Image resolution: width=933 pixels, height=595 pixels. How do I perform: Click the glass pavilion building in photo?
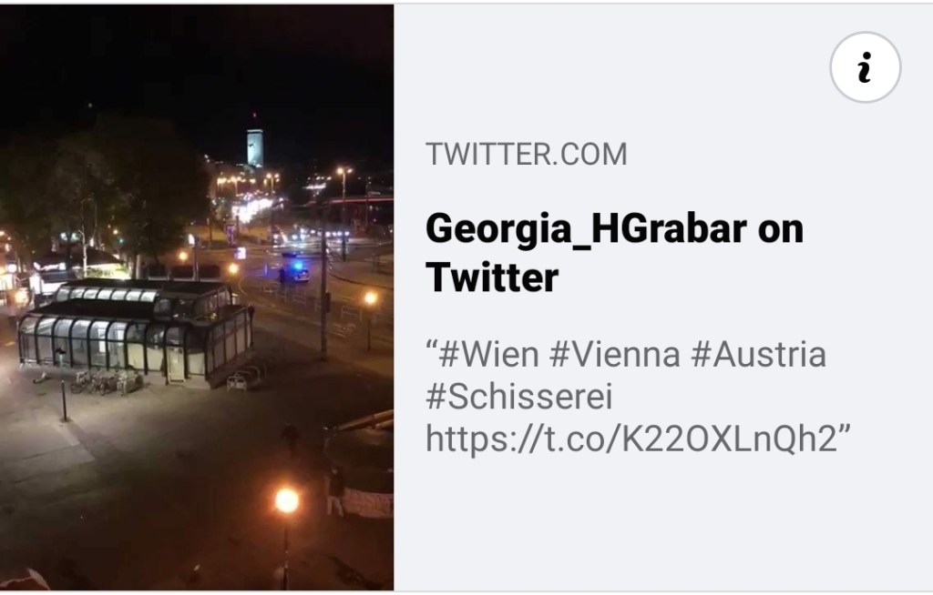tap(136, 333)
